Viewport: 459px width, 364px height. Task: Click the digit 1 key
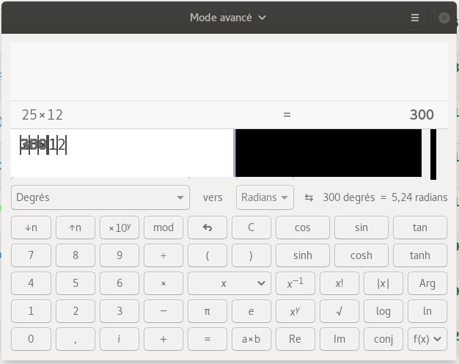pos(31,311)
